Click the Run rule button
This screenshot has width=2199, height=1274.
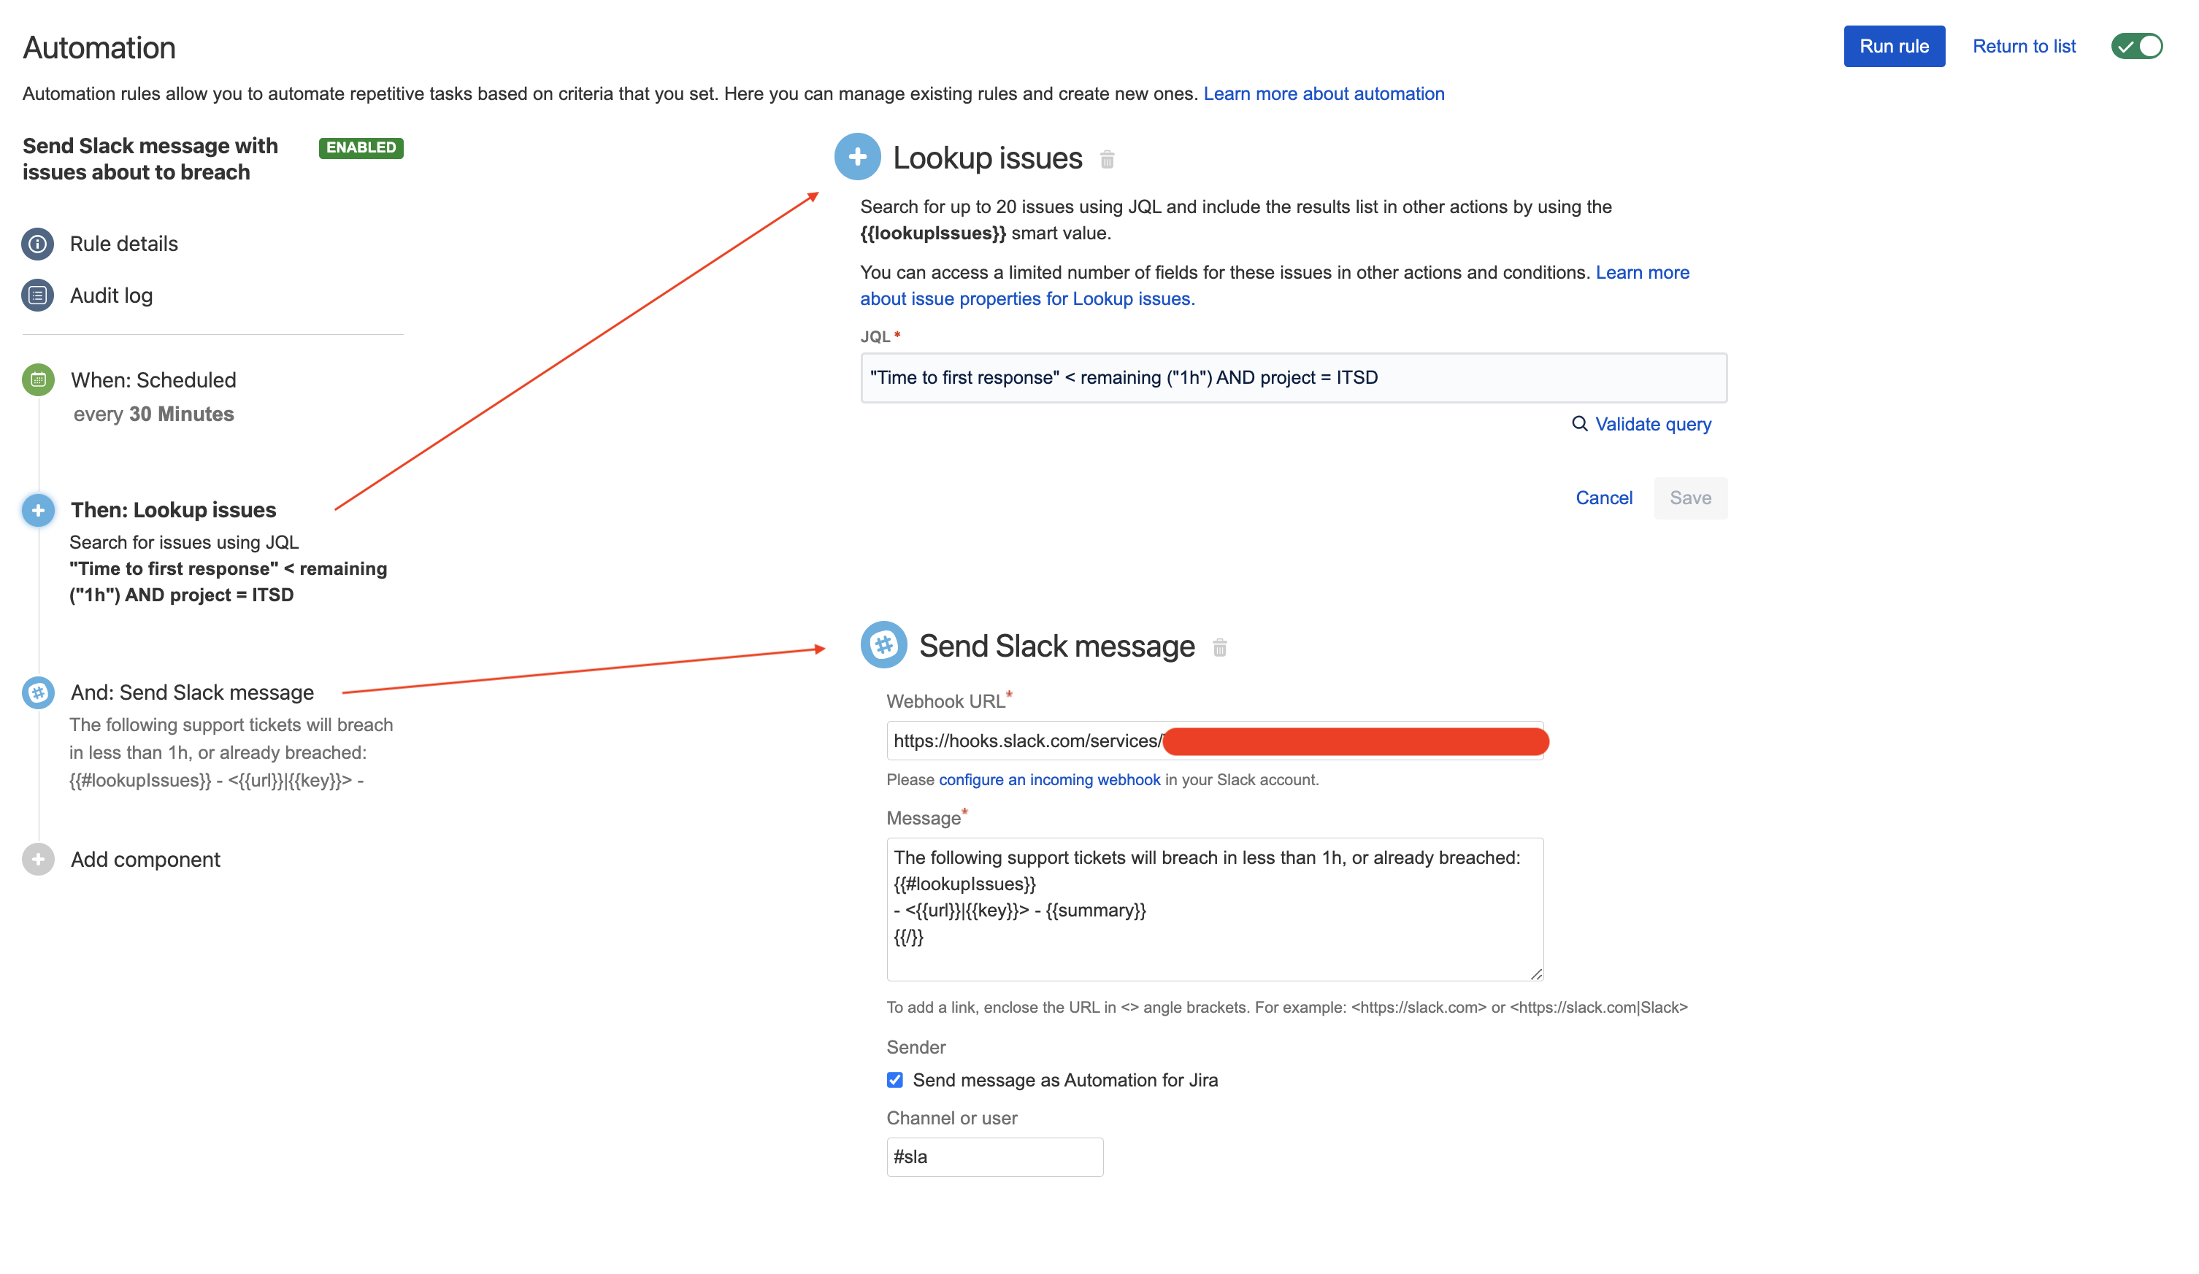click(1892, 45)
